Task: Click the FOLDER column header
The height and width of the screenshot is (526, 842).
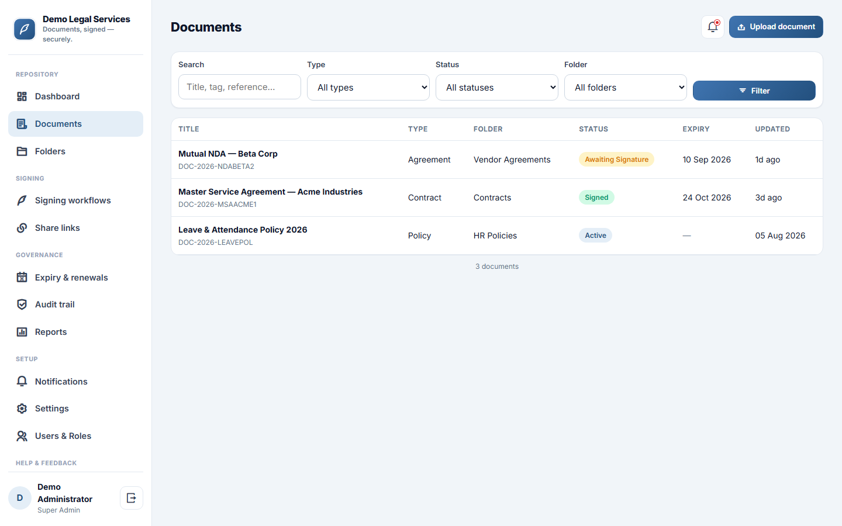Action: pos(488,129)
